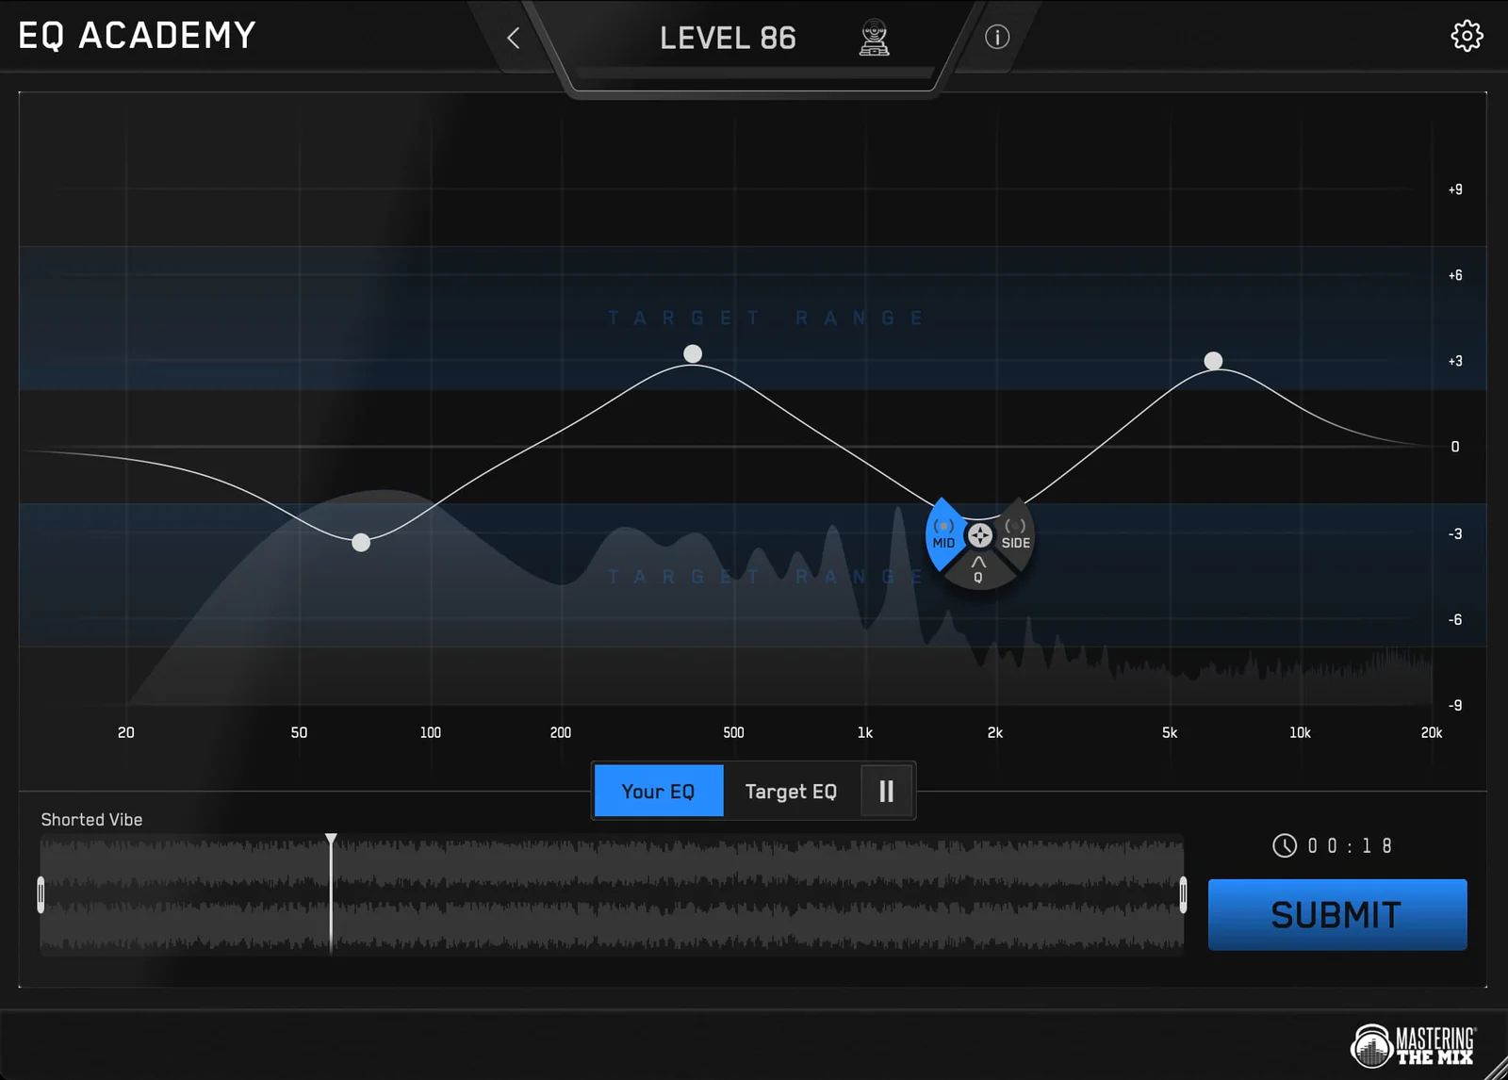Select the Q bandwidth segment on the node wheel

point(978,569)
